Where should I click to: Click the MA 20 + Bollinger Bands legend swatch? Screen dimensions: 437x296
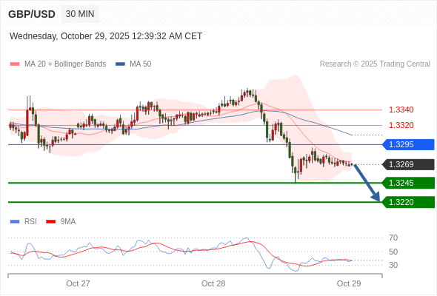pyautogui.click(x=15, y=64)
